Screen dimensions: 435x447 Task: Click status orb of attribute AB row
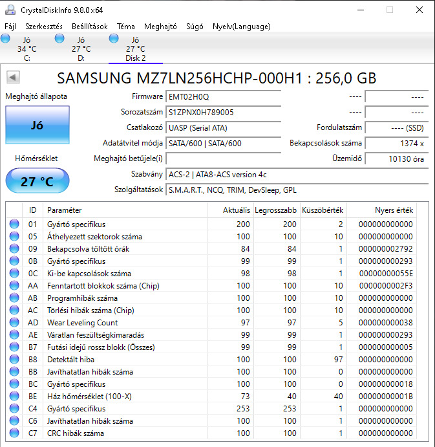14,298
